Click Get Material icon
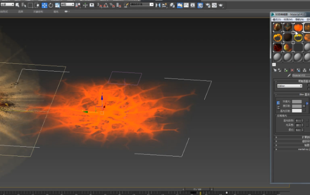 (275, 70)
